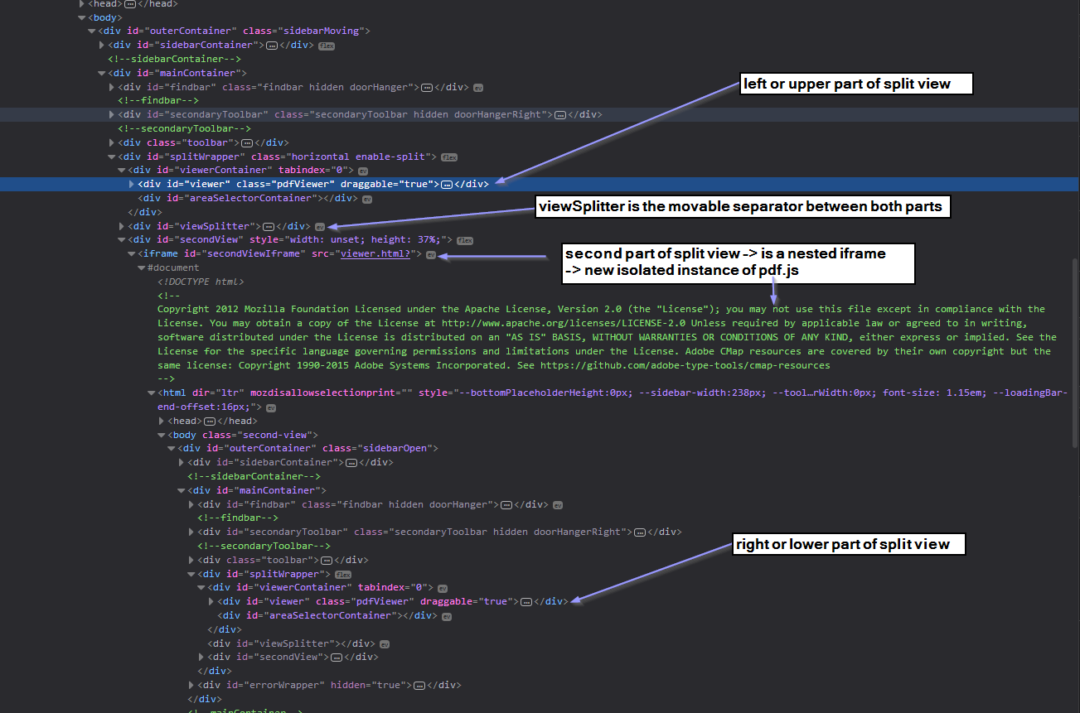
Task: Expand the errorWrapper div arrow
Action: point(191,686)
